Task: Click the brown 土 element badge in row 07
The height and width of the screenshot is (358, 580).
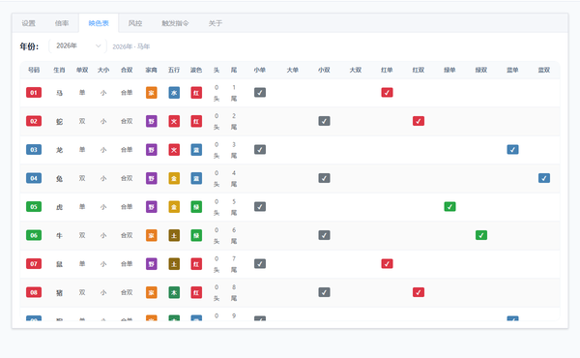Action: click(x=174, y=263)
